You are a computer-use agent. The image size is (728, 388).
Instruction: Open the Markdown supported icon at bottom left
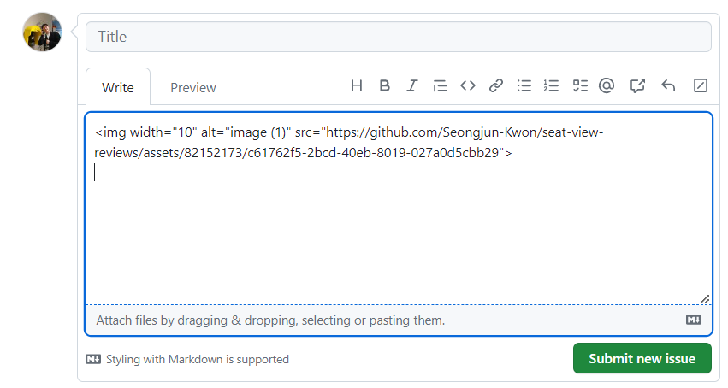(93, 359)
